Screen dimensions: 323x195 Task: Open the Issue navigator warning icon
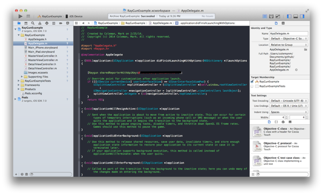[x=40, y=23]
